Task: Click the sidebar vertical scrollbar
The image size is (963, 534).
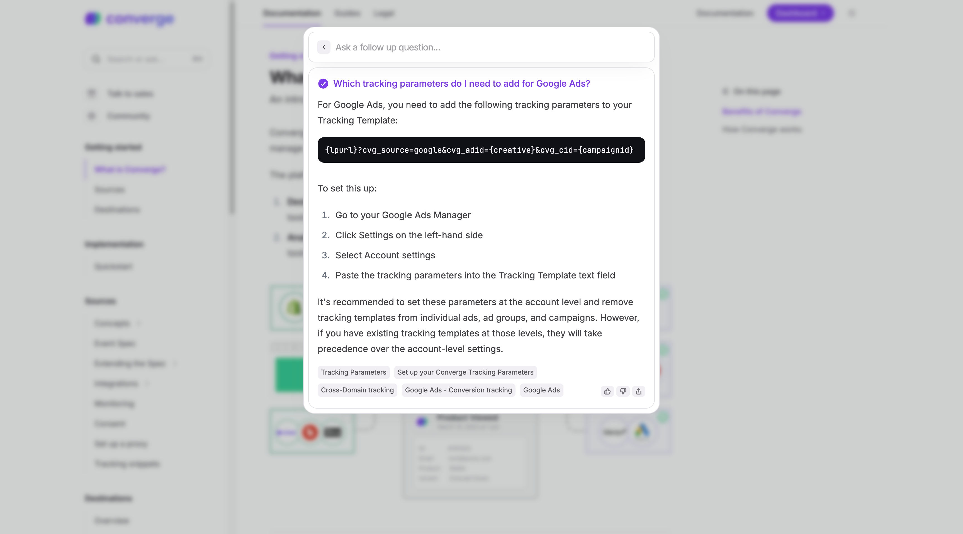Action: coord(232,108)
